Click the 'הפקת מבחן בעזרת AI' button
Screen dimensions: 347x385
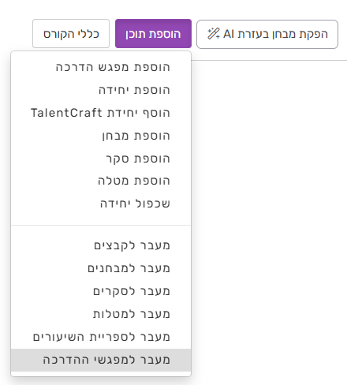(267, 34)
